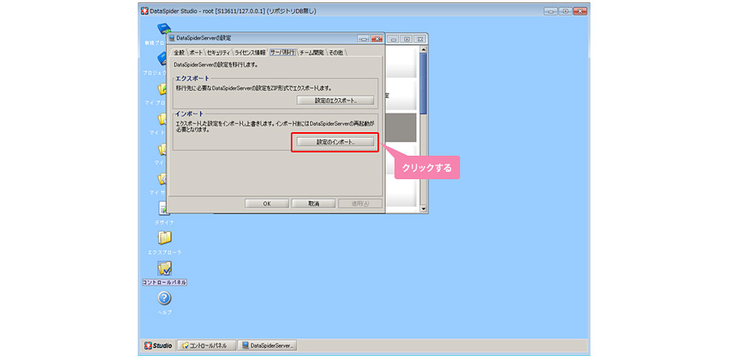Open the ヘルプ question mark icon
Image resolution: width=729 pixels, height=360 pixels.
click(164, 300)
